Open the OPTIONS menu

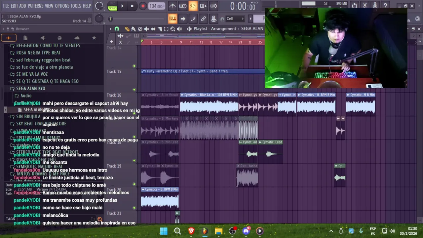click(x=62, y=6)
